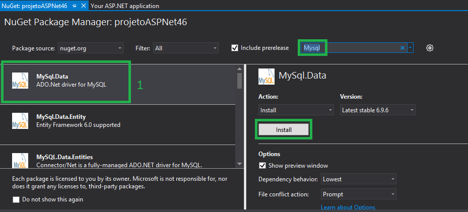Toggle Show preview window checkbox
Viewport: 468px width, 212px height.
(262, 166)
